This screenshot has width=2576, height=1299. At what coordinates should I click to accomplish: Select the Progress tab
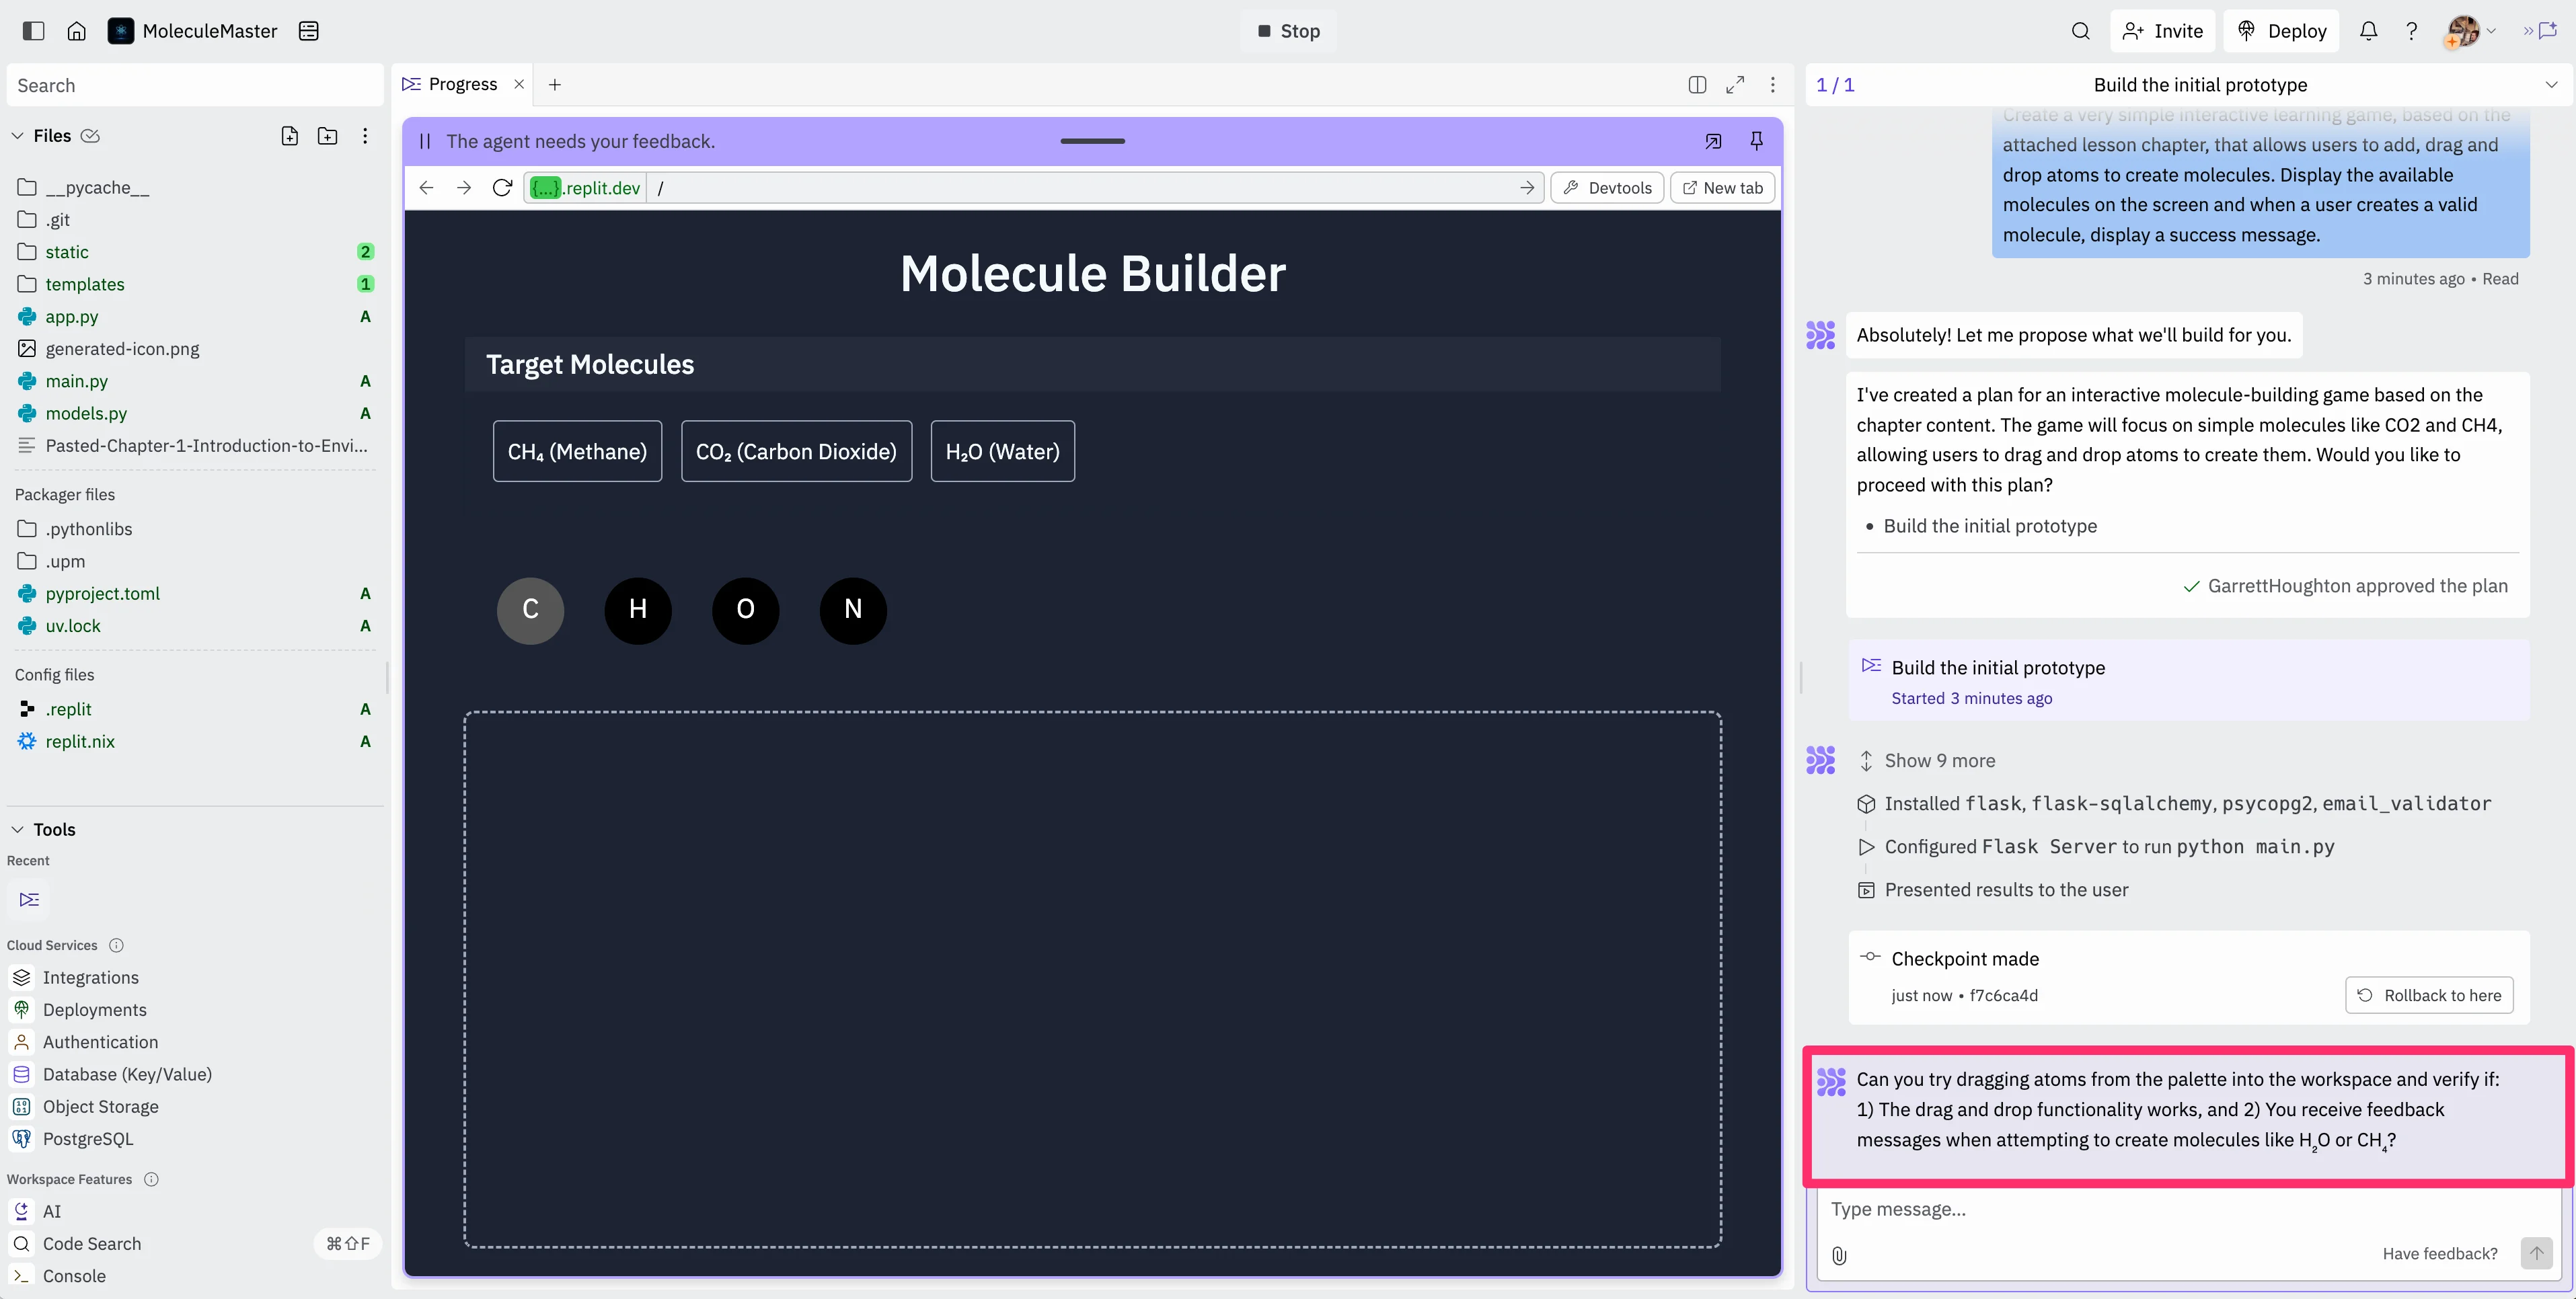[x=461, y=85]
